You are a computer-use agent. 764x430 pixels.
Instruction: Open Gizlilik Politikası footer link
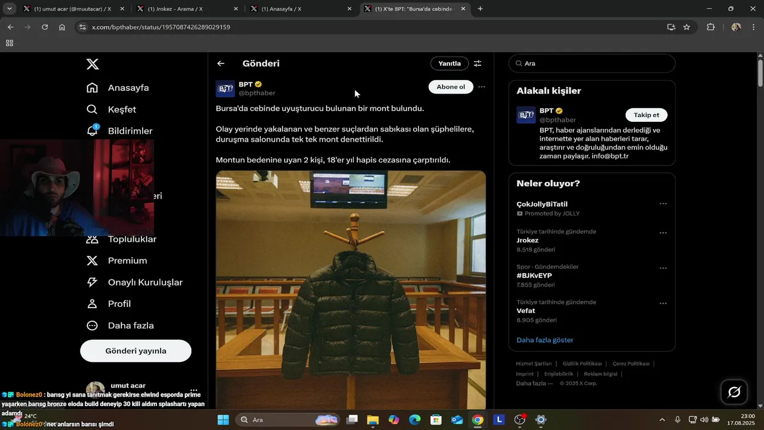coord(582,364)
